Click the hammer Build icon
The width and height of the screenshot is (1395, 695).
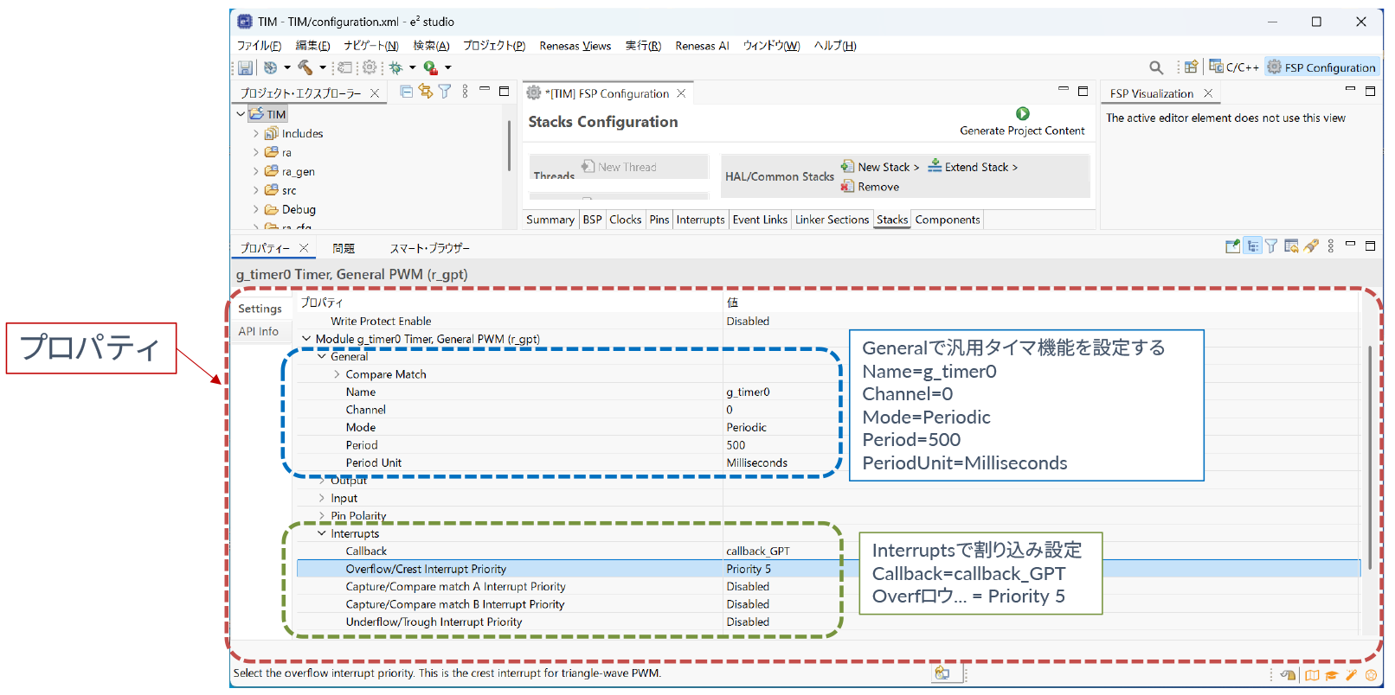pos(305,67)
